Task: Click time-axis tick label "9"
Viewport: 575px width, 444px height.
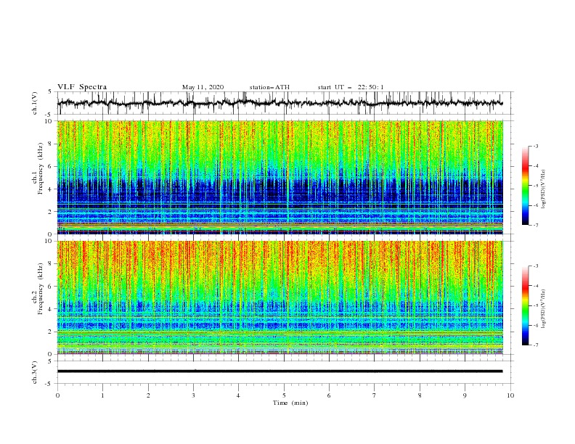Action: [x=465, y=395]
